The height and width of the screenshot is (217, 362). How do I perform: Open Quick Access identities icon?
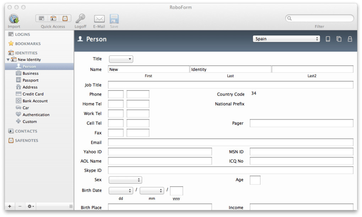(x=53, y=18)
